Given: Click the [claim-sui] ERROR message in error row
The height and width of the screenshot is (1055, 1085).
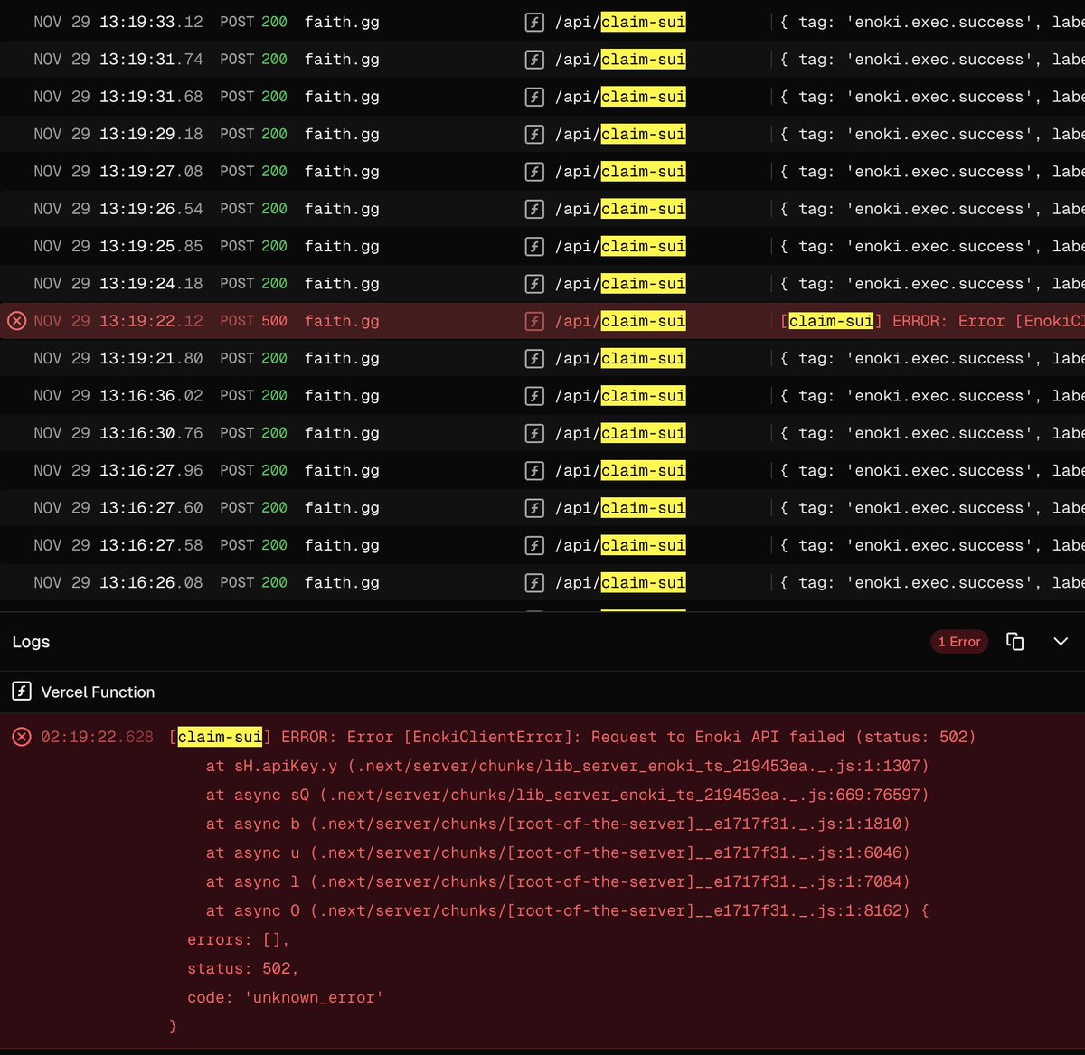Looking at the screenshot, I should (932, 321).
